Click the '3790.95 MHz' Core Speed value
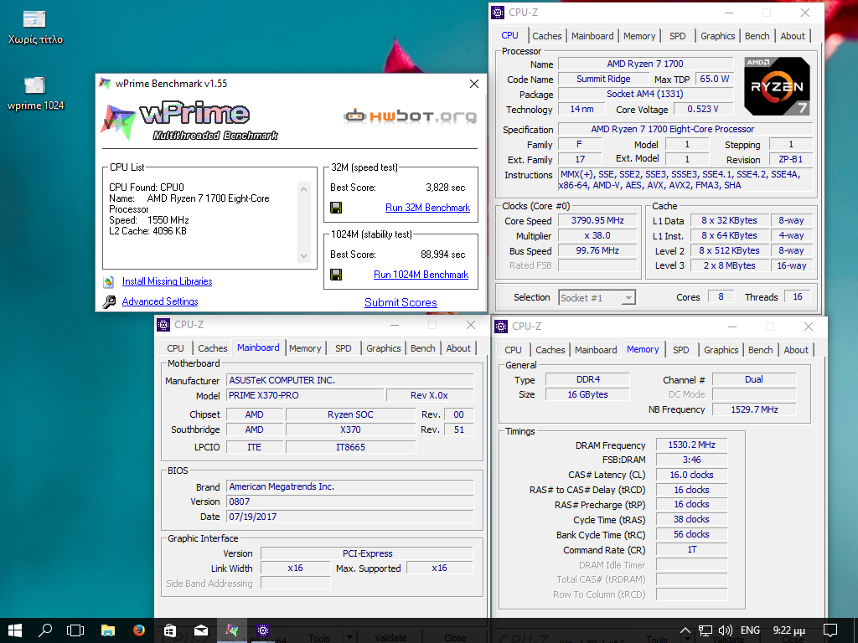The image size is (858, 643). (597, 221)
